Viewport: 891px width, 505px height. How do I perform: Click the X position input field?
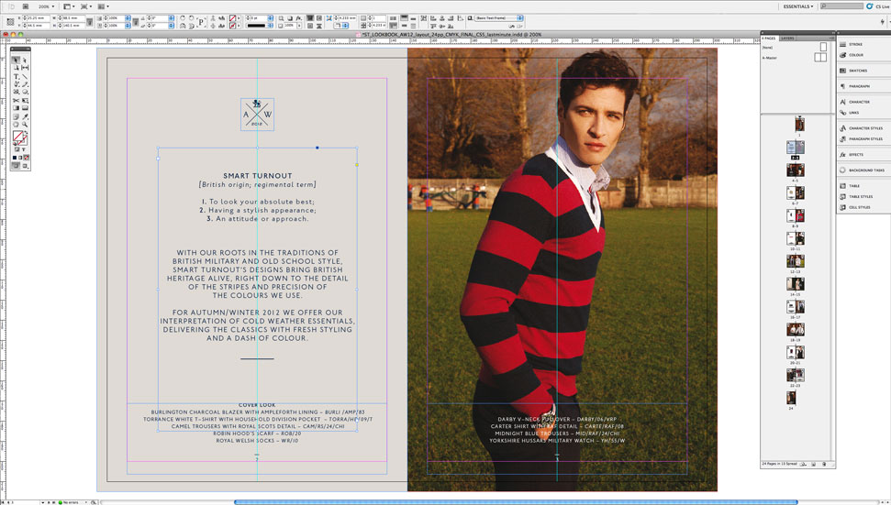click(38, 18)
